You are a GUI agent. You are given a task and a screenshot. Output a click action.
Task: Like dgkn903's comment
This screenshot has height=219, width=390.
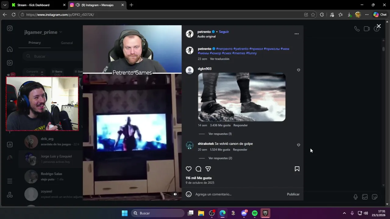pyautogui.click(x=299, y=70)
